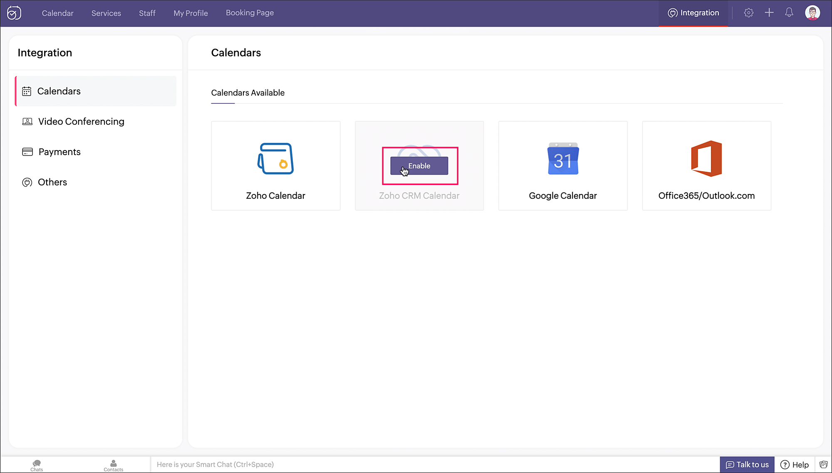
Task: Click the Google Calendar card label
Action: (563, 196)
